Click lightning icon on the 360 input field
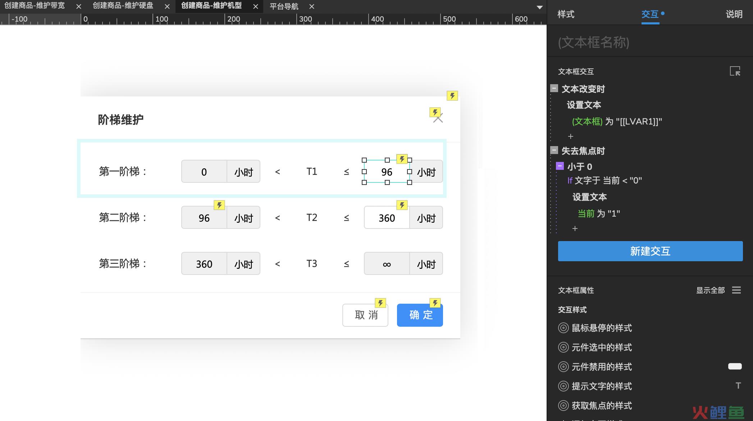The width and height of the screenshot is (753, 421). [x=402, y=205]
